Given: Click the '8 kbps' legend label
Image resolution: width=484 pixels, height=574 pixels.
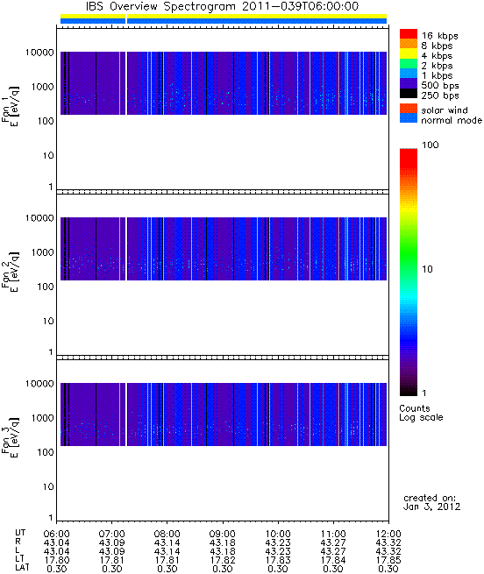Looking at the screenshot, I should (437, 46).
